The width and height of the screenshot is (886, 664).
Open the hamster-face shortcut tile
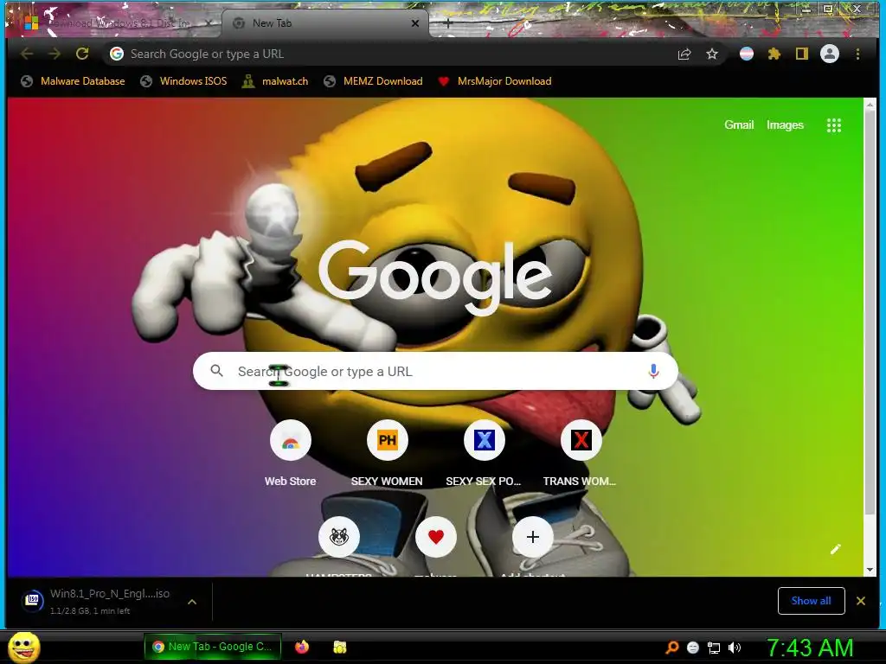339,537
